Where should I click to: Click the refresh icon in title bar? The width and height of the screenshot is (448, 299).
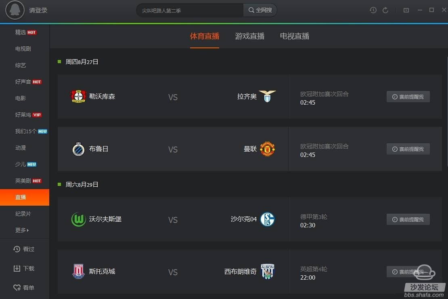tap(385, 10)
